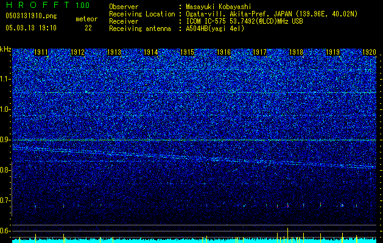
Task: Click the 1916 time marker
Action: 223,52
